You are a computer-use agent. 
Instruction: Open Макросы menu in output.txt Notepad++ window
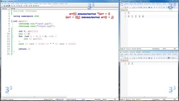[159, 54]
